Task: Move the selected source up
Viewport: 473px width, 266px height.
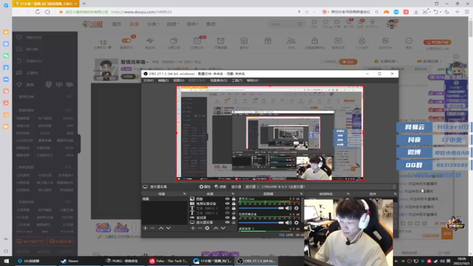Action: pos(216,228)
